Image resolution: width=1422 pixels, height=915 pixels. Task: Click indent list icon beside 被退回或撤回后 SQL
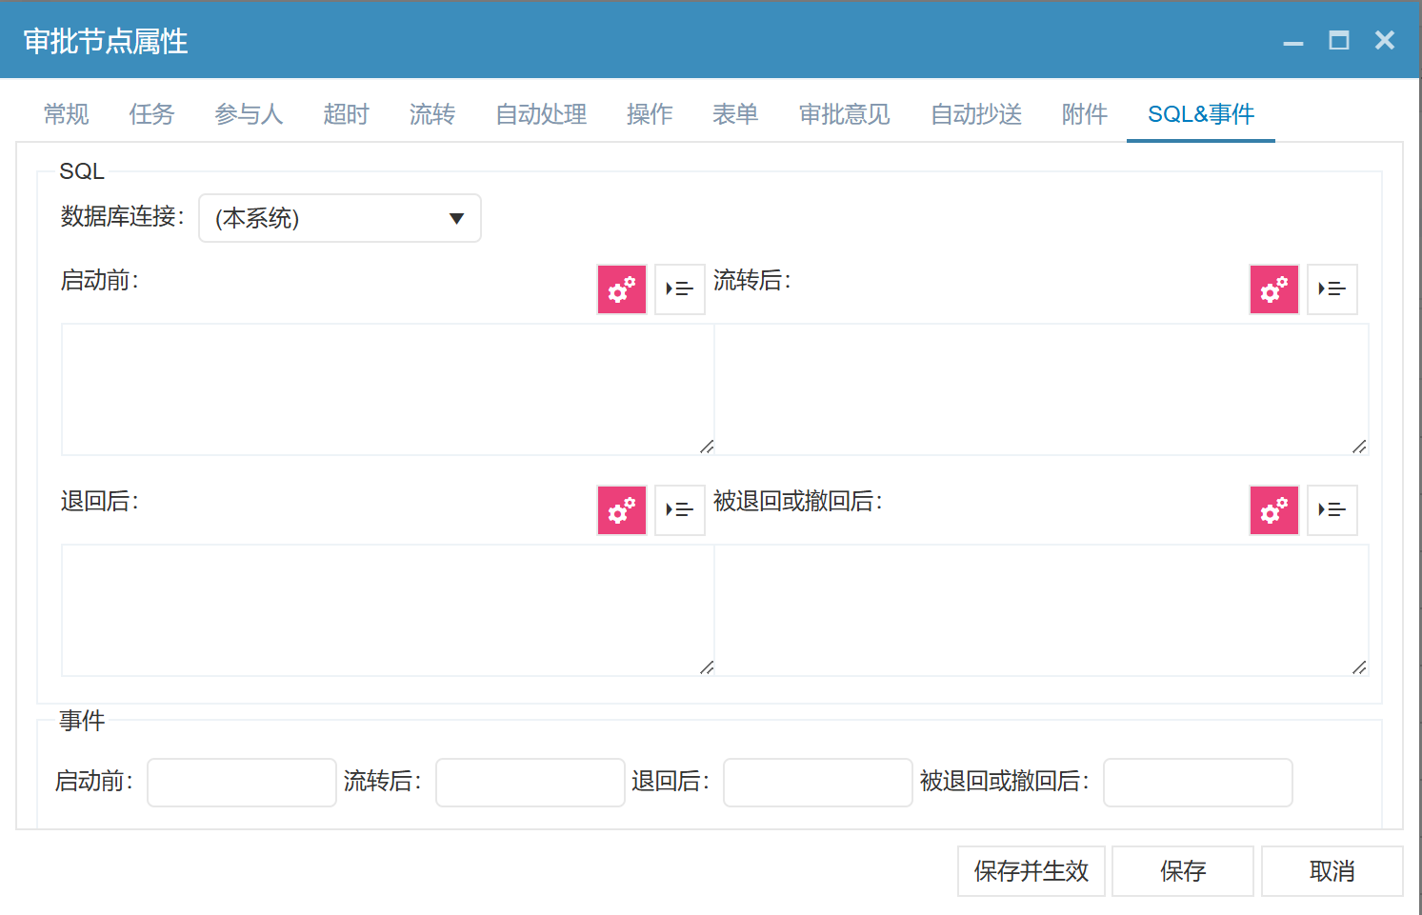point(1332,510)
